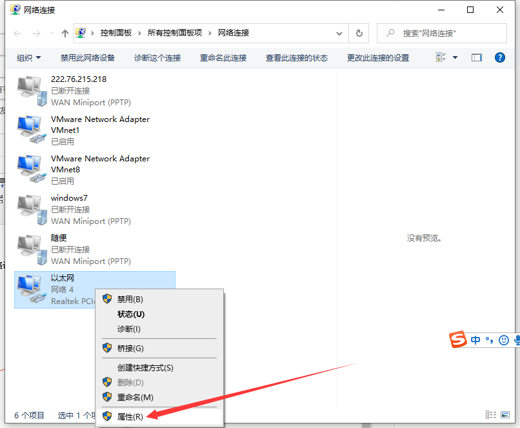The image size is (520, 428).
Task: Select the 222.76.215.218 connection
Action: tap(78, 79)
